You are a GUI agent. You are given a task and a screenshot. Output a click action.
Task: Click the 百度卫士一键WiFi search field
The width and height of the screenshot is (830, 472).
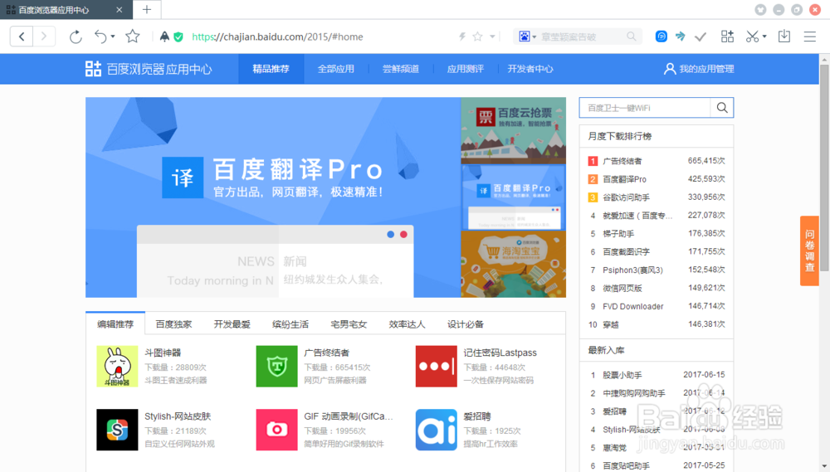[645, 108]
